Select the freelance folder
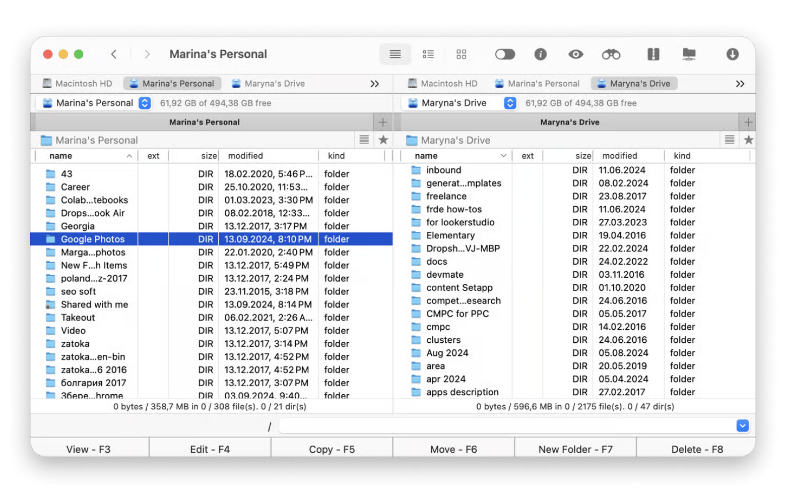The image size is (786, 497). (x=446, y=196)
